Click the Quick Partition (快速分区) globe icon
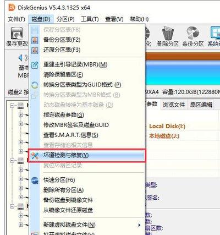 coord(35,180)
